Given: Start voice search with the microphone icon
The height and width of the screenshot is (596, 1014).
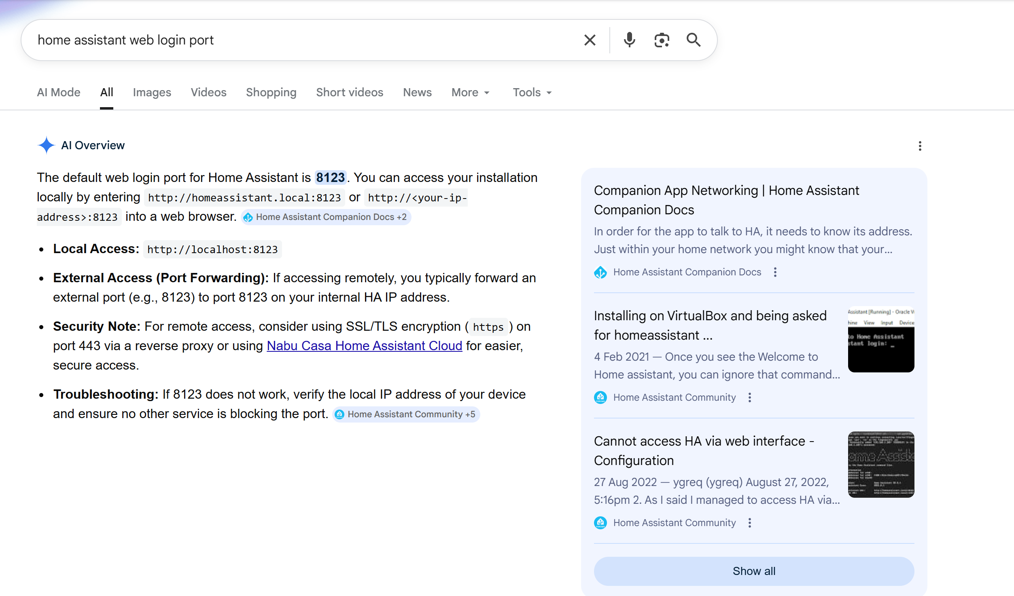Looking at the screenshot, I should pos(629,40).
